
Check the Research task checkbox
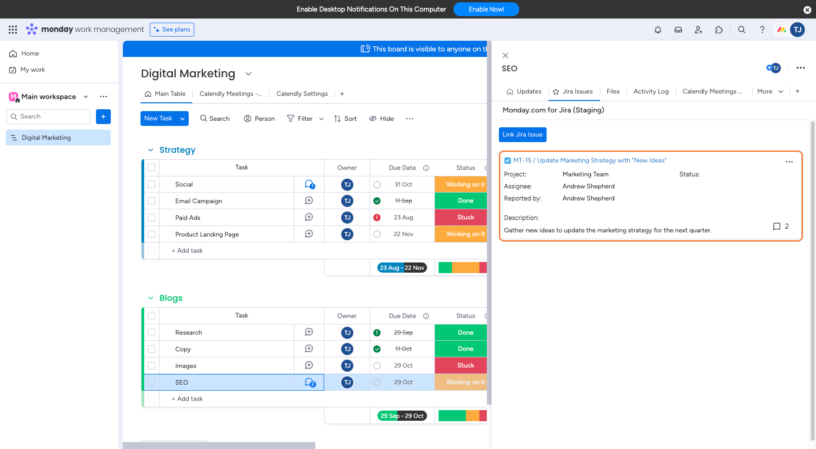(152, 332)
